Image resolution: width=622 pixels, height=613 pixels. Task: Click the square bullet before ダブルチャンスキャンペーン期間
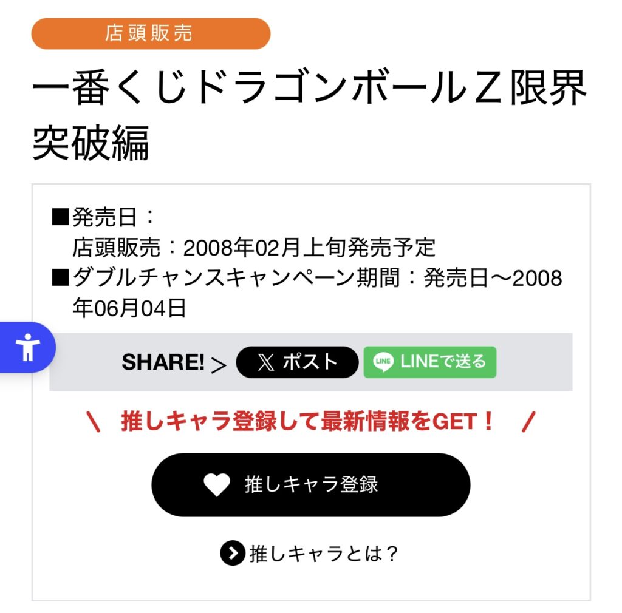point(60,279)
